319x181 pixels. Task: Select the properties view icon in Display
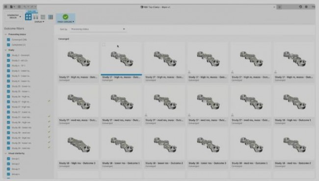coord(36,17)
